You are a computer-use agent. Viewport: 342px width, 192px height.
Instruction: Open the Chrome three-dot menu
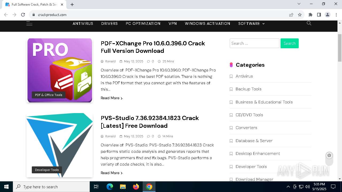coord(336,15)
